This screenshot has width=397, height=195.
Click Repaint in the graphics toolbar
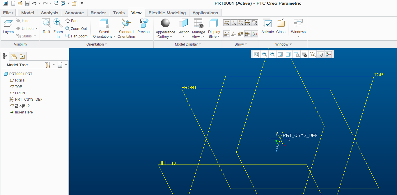coord(280,54)
